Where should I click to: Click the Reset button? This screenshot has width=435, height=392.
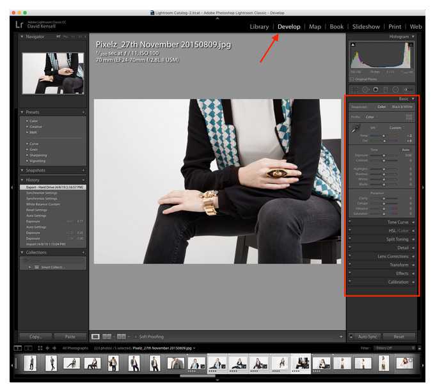[398, 336]
